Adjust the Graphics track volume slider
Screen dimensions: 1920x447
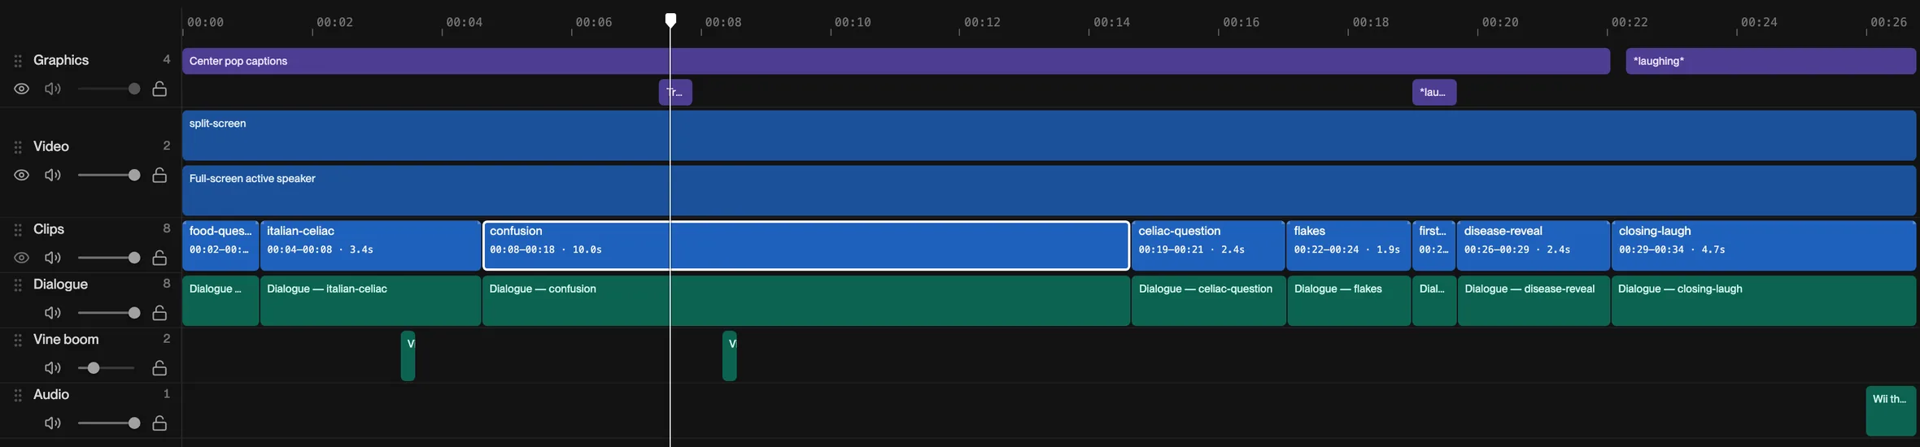pyautogui.click(x=108, y=89)
